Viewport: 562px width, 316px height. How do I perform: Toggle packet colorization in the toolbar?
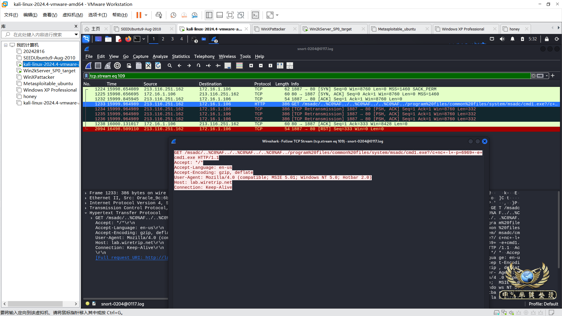(239, 66)
